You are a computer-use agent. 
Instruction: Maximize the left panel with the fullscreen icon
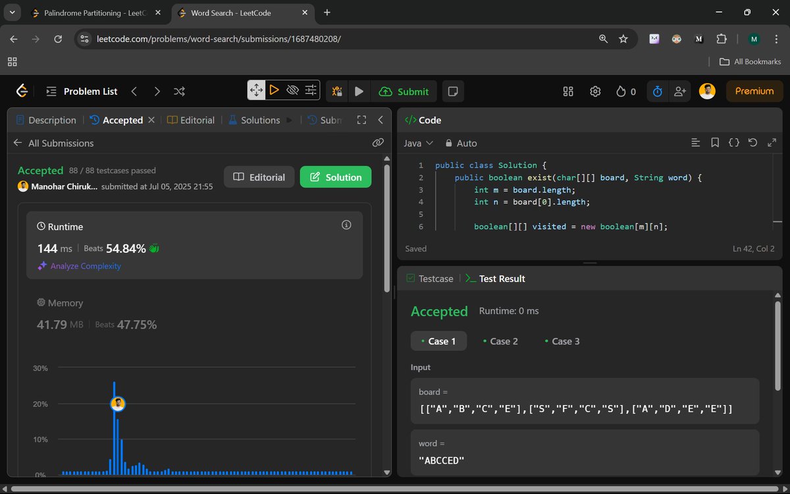pyautogui.click(x=361, y=120)
